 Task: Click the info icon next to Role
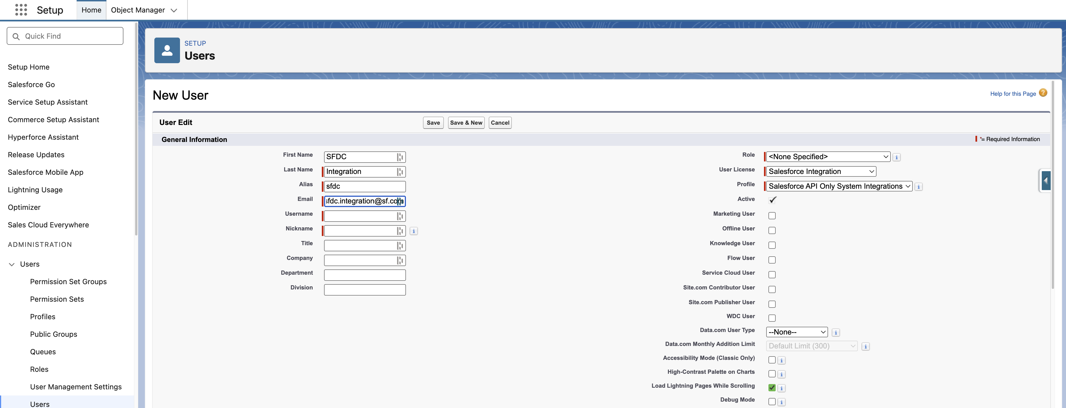click(x=896, y=158)
